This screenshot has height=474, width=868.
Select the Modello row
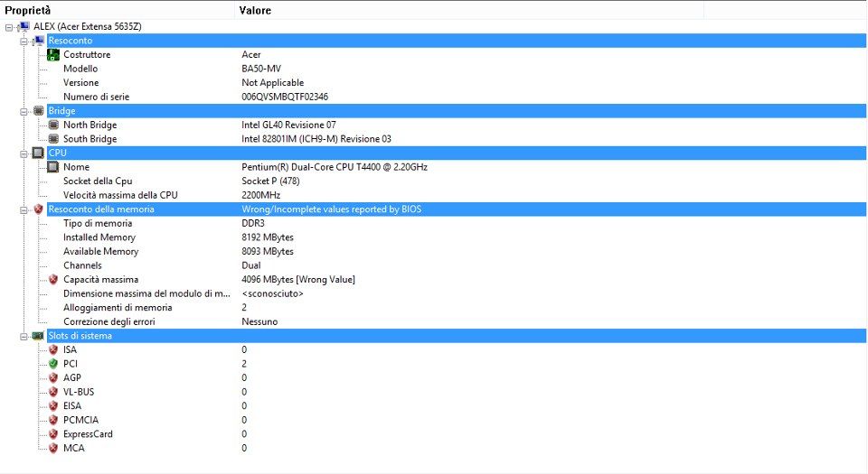tap(80, 69)
